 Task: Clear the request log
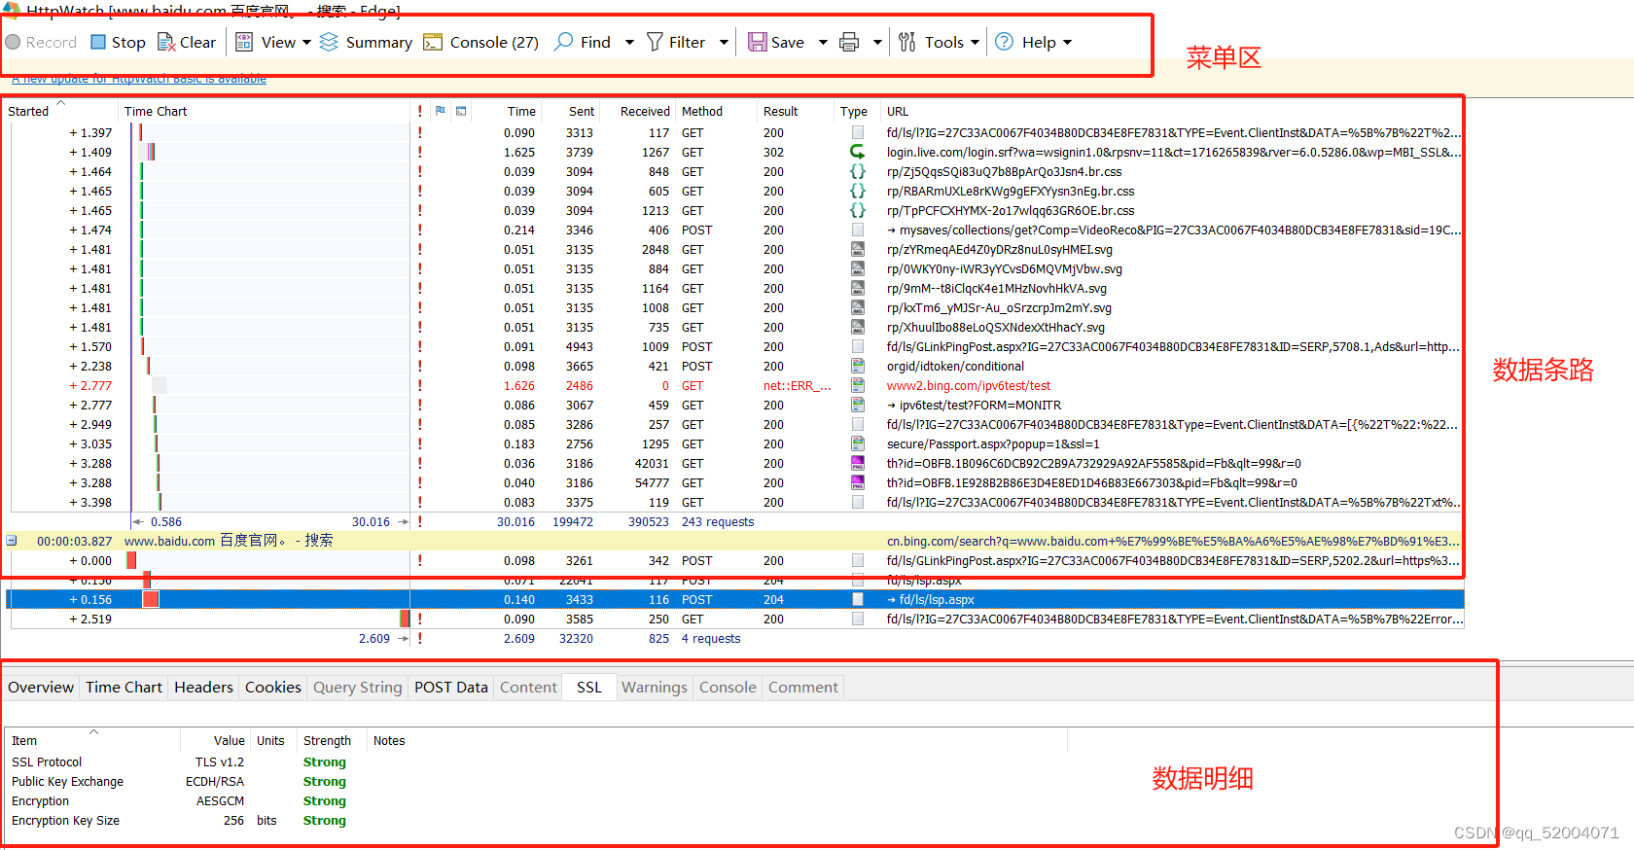click(187, 42)
